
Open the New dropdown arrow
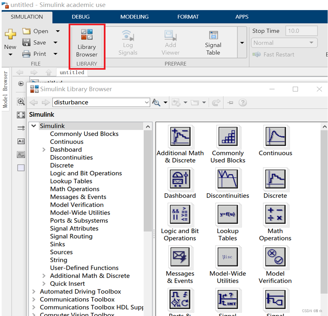[10, 55]
